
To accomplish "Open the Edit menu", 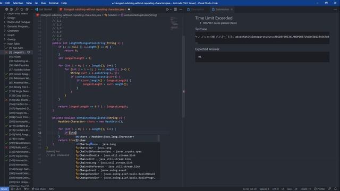I will [x=7, y=3].
